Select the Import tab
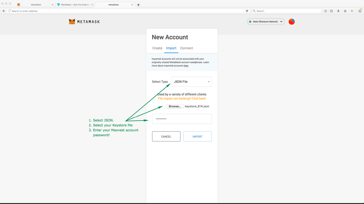 (171, 48)
